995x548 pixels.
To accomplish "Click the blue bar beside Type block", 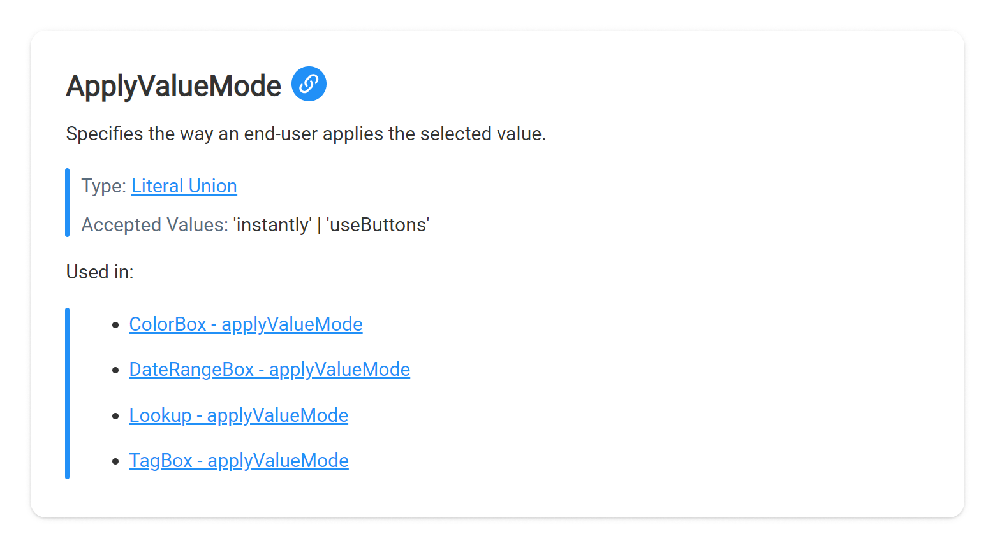I will [x=67, y=203].
